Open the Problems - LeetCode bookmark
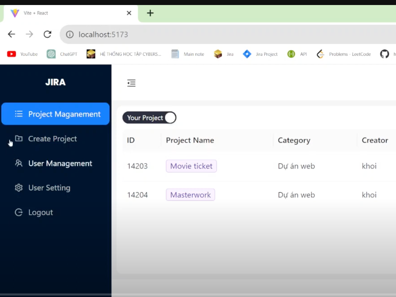 coord(343,54)
